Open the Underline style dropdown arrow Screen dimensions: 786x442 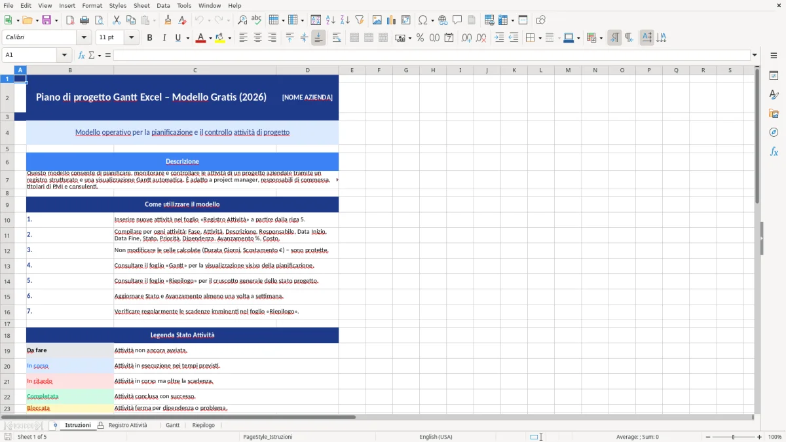[x=188, y=38]
